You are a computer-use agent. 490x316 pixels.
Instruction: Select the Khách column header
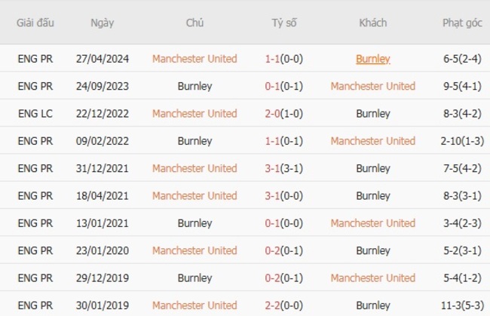click(372, 23)
